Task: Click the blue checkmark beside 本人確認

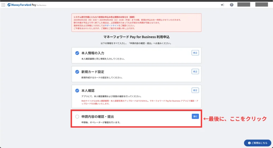Action: 77,90
